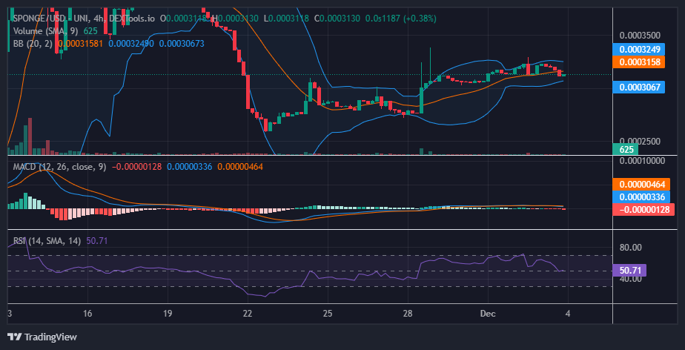Click date label 22 on time axis
685x350 pixels.
[248, 314]
